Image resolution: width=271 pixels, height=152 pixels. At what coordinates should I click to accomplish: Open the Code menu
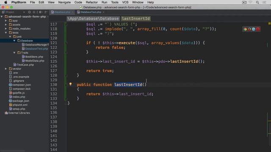tap(78, 2)
